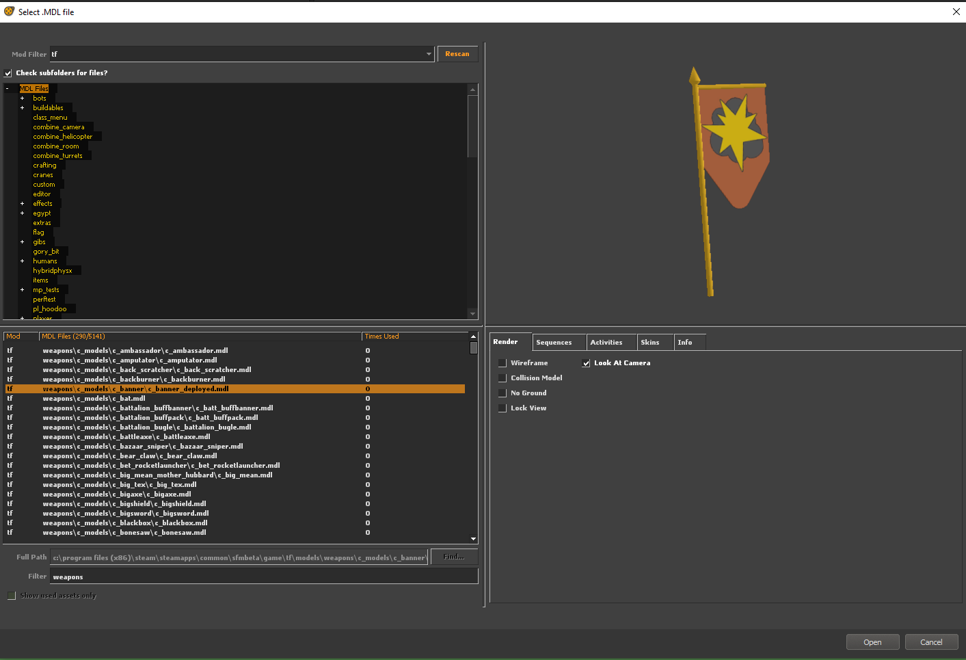Toggle the No Ground checkbox
This screenshot has width=966, height=660.
click(502, 393)
